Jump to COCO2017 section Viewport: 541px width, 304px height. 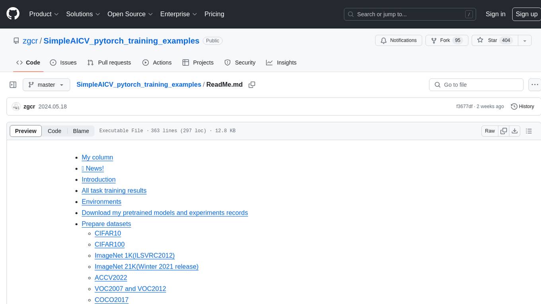tap(112, 300)
